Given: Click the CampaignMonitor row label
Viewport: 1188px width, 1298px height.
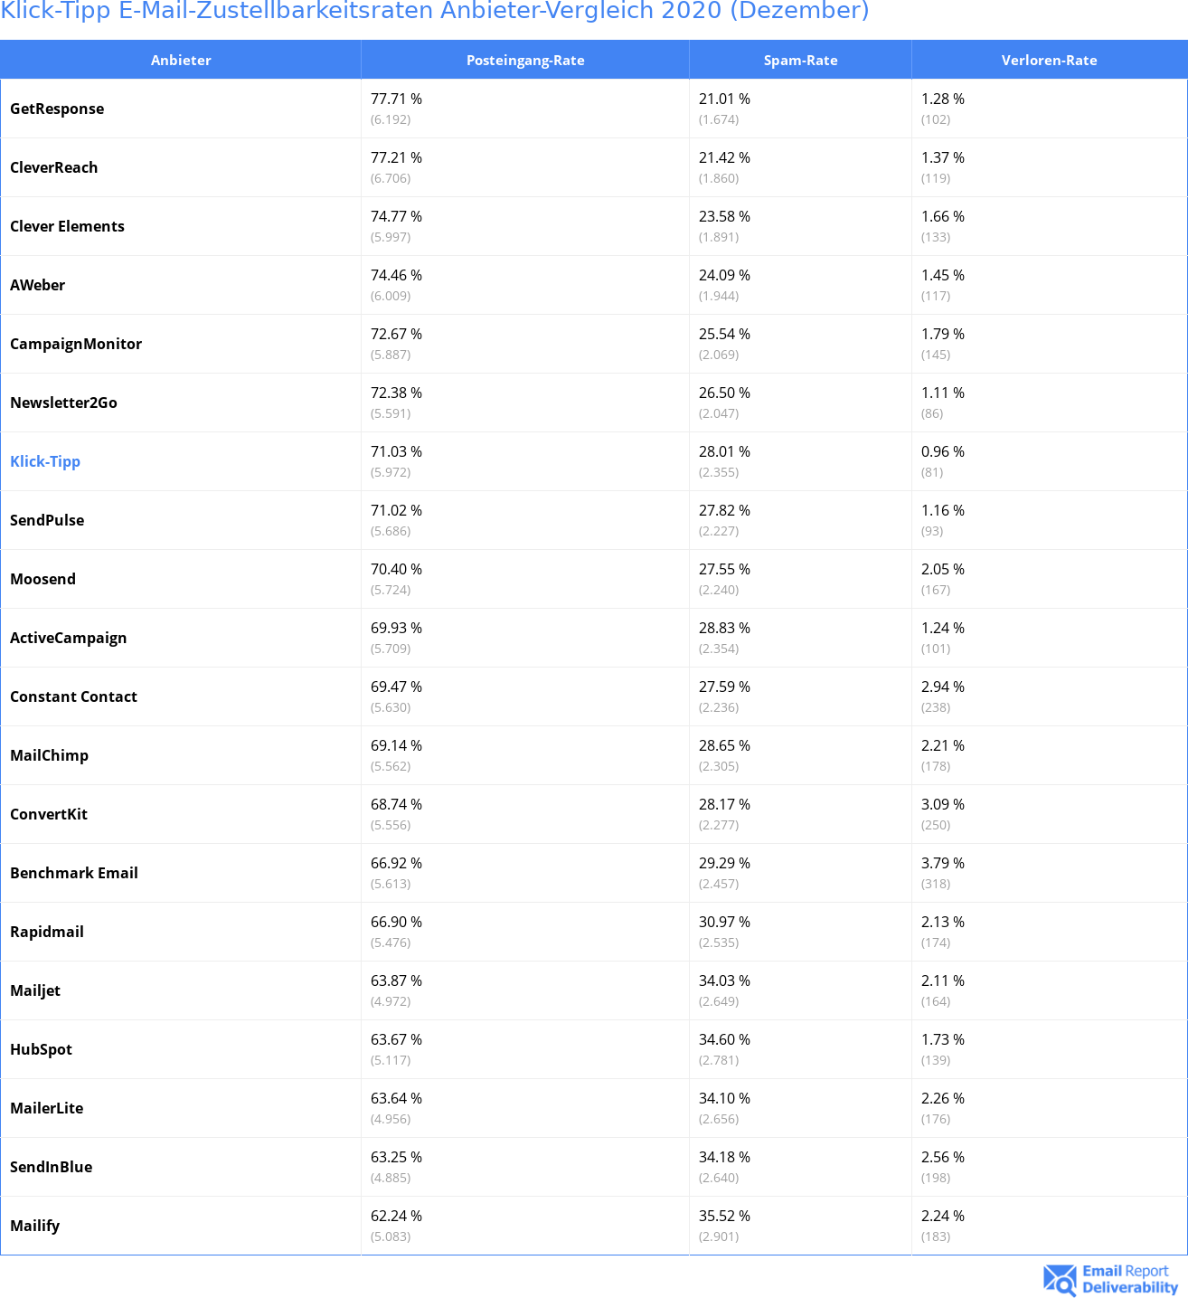Looking at the screenshot, I should coord(76,344).
